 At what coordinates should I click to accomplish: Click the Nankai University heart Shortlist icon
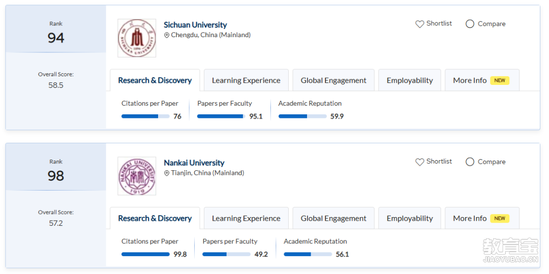(419, 162)
